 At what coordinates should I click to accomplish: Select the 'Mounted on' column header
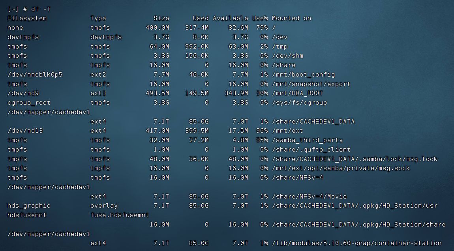coord(292,18)
